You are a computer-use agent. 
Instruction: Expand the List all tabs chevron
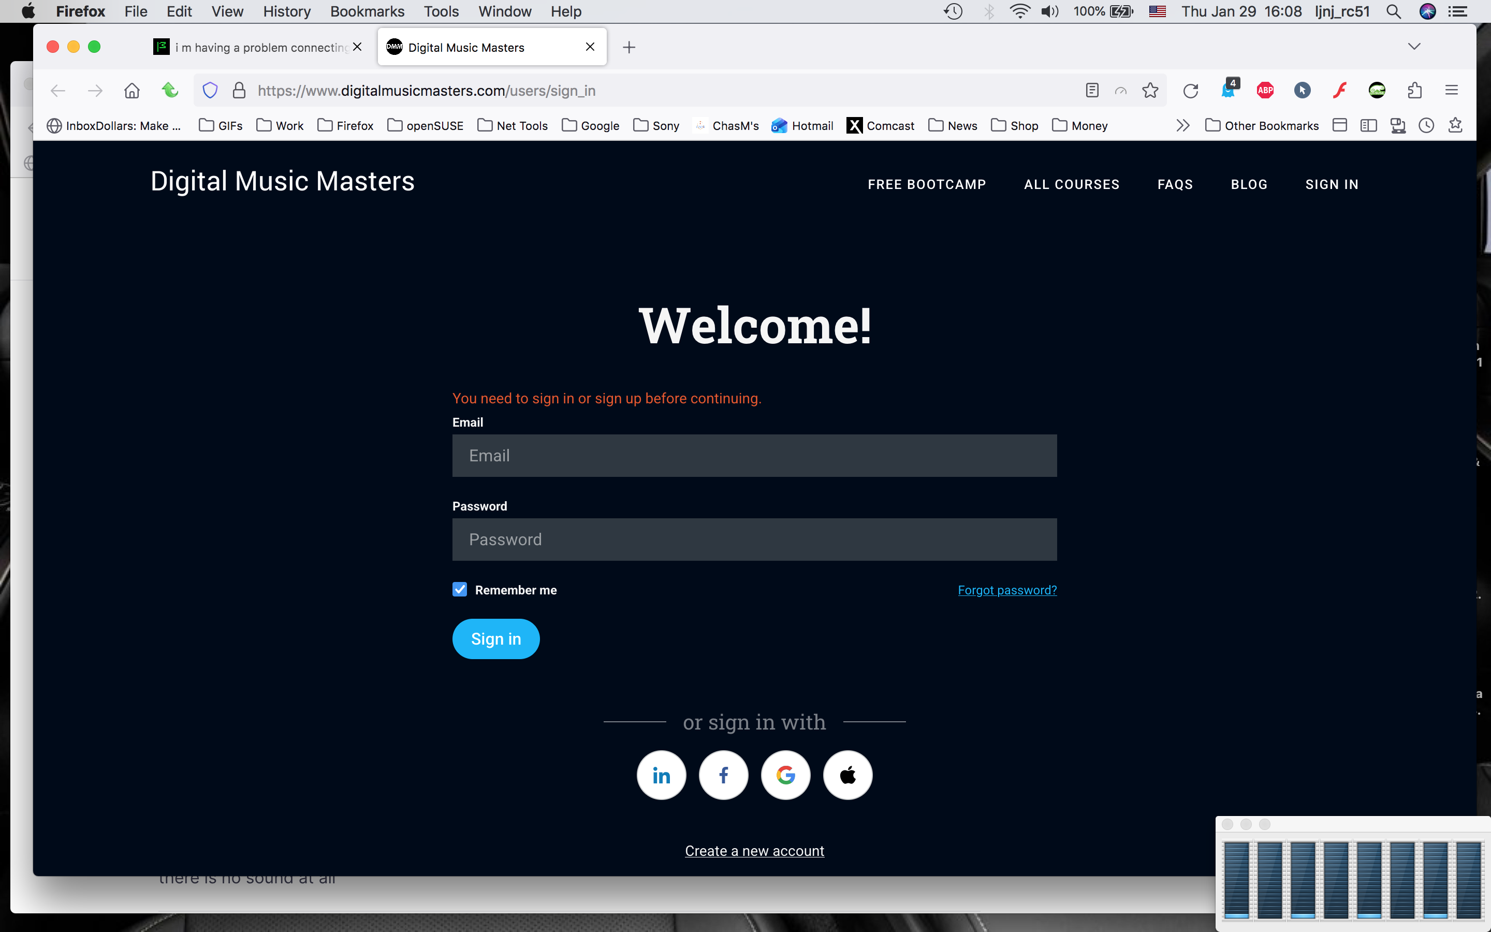click(x=1414, y=47)
